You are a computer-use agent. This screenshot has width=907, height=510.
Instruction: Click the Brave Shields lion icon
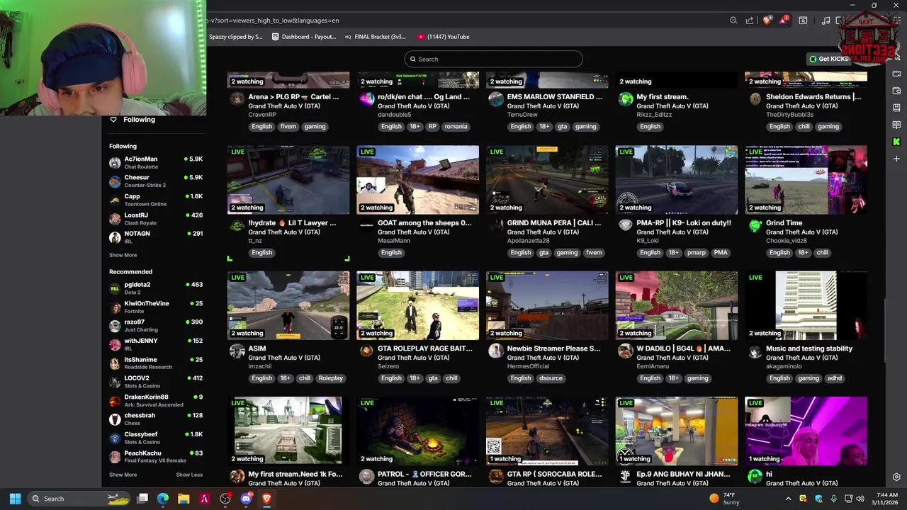click(x=767, y=21)
